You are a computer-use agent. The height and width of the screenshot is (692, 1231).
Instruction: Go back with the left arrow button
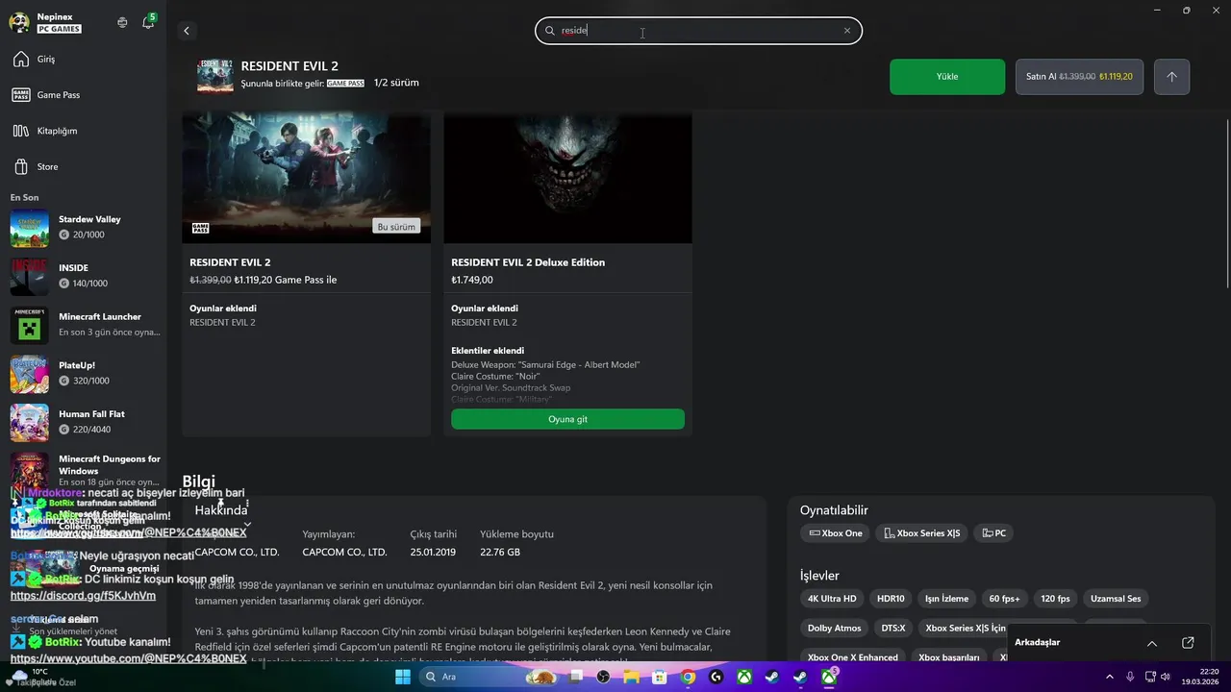click(187, 31)
